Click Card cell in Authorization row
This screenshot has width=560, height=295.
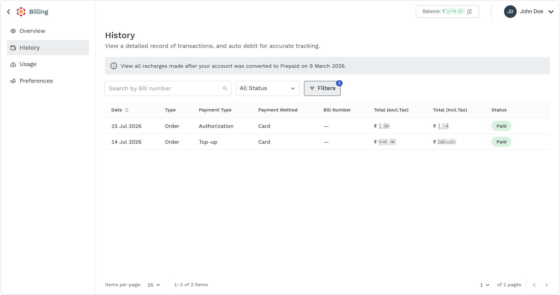(x=264, y=126)
